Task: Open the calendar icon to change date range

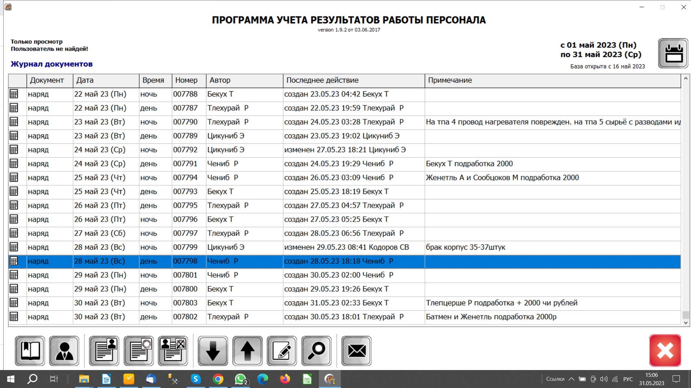Action: pos(672,53)
